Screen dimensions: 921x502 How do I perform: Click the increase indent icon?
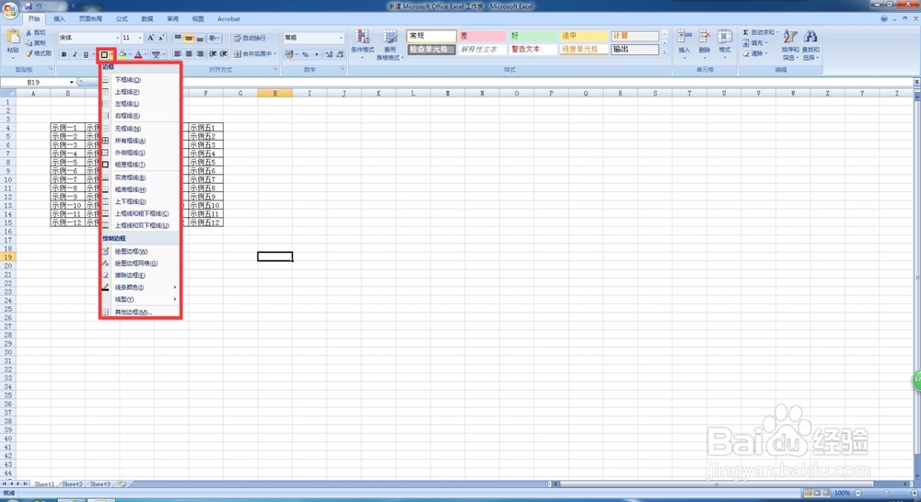coord(224,54)
